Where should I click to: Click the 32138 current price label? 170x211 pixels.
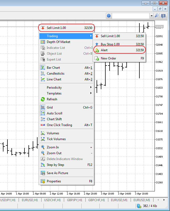159,27
